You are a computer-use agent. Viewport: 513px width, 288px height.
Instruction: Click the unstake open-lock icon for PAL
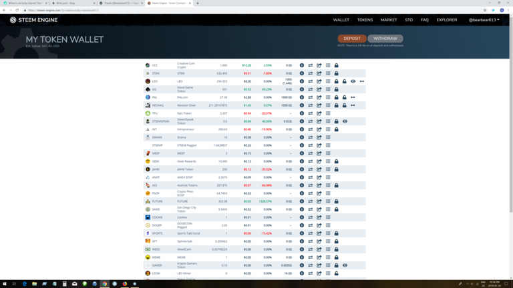coord(345,97)
